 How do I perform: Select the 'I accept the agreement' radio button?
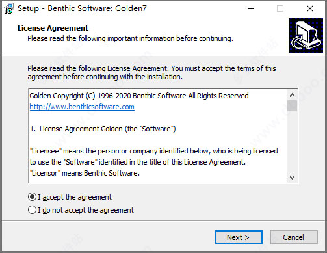32,197
